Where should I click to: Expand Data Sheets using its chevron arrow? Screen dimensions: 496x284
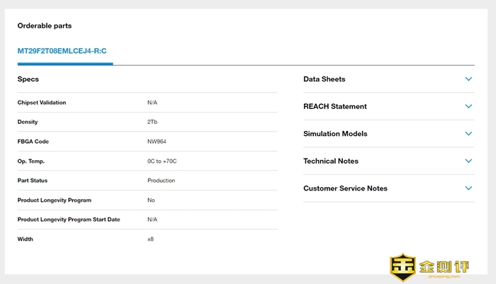468,79
